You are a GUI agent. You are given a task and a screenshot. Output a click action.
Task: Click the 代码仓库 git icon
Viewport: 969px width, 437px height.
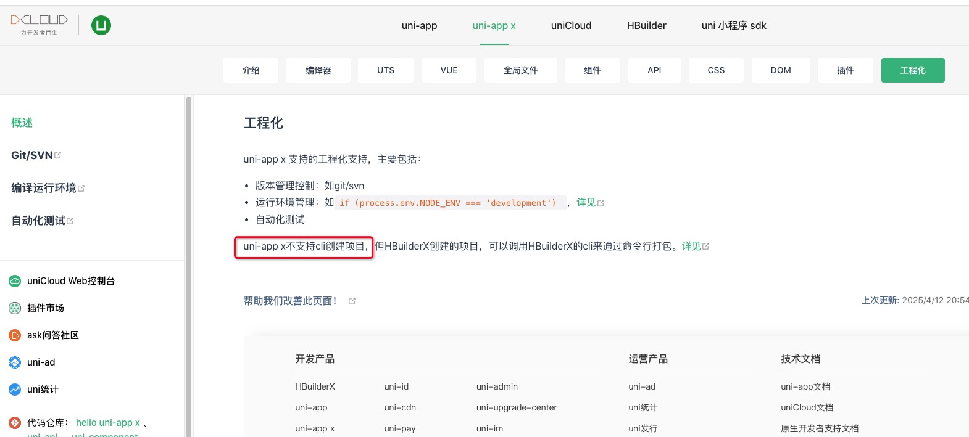(15, 423)
